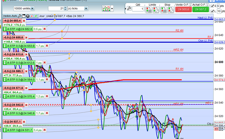Cancel stop order A:STP 0,5@24 570,4
225x139 pixels.
tap(47, 96)
